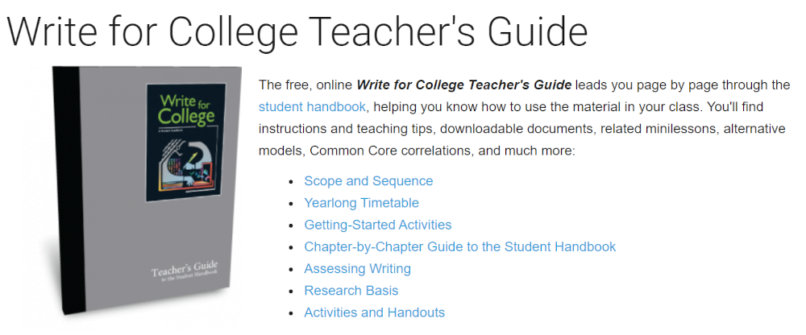Image resolution: width=806 pixels, height=335 pixels.
Task: Visit the Research Basis link
Action: click(351, 290)
